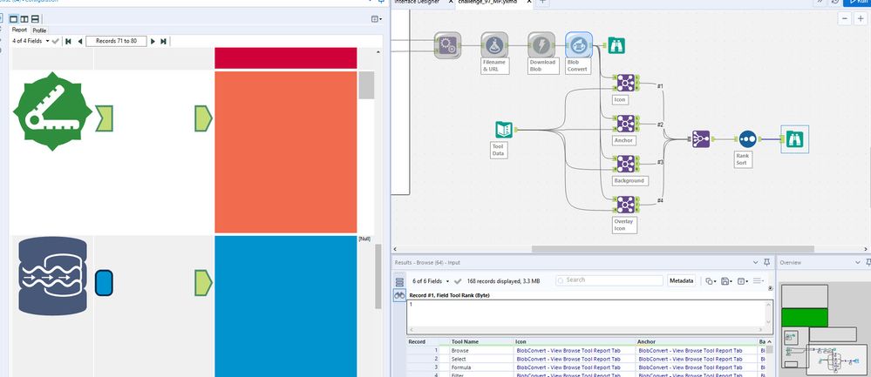Select the Overlay Icon join tool
871x377 pixels.
click(625, 205)
